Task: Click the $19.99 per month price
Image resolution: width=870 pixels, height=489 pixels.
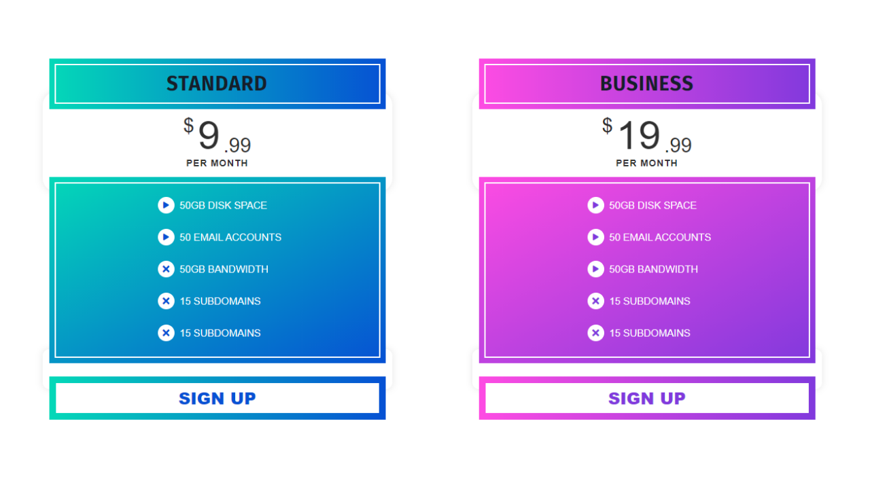Action: point(647,142)
